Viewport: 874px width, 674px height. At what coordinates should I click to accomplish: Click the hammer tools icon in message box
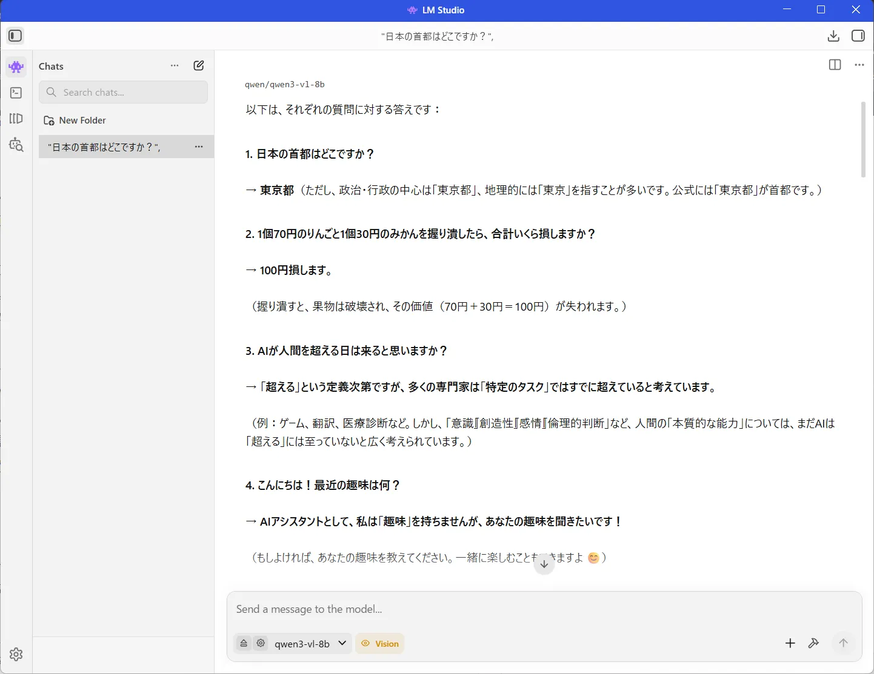tap(813, 643)
